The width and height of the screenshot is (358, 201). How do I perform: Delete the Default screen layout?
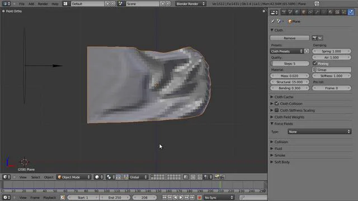coord(112,4)
